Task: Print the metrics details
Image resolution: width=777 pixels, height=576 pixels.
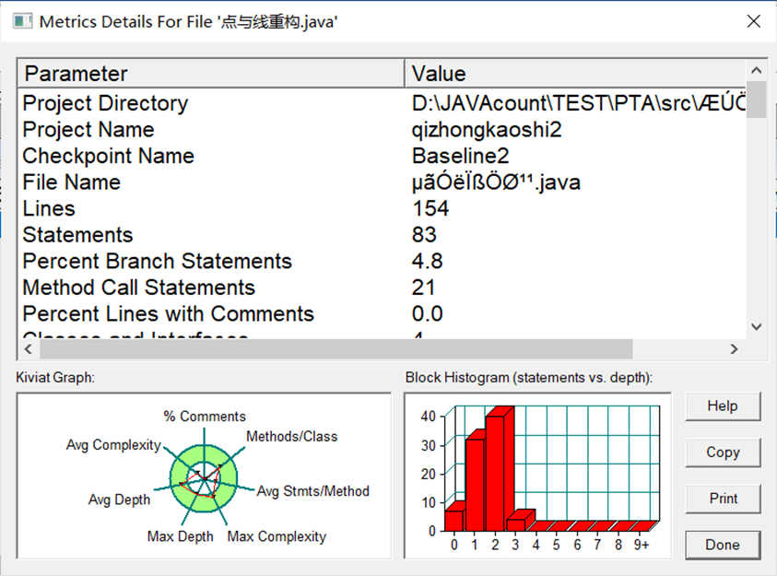Action: pyautogui.click(x=723, y=499)
